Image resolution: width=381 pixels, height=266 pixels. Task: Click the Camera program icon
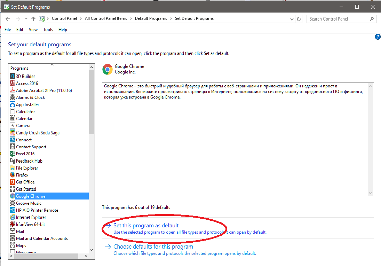(x=13, y=126)
